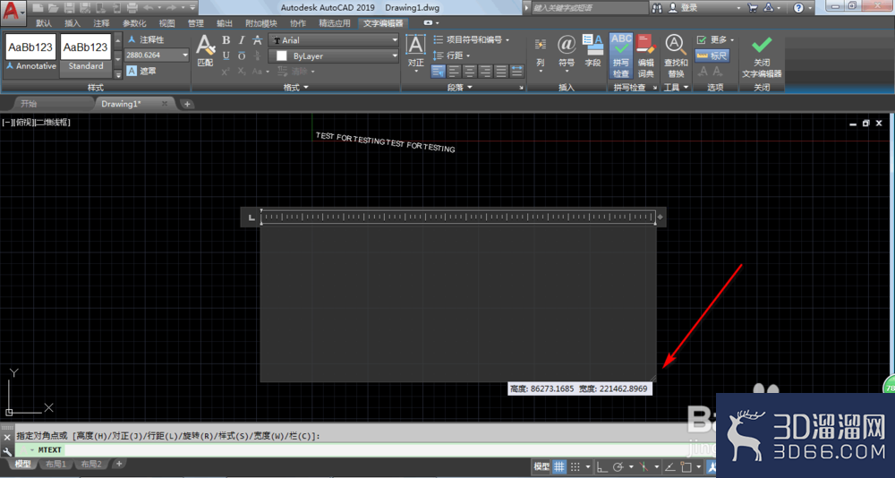Open the Line Spacing (行距) dropdown
The image size is (895, 478).
(x=451, y=55)
